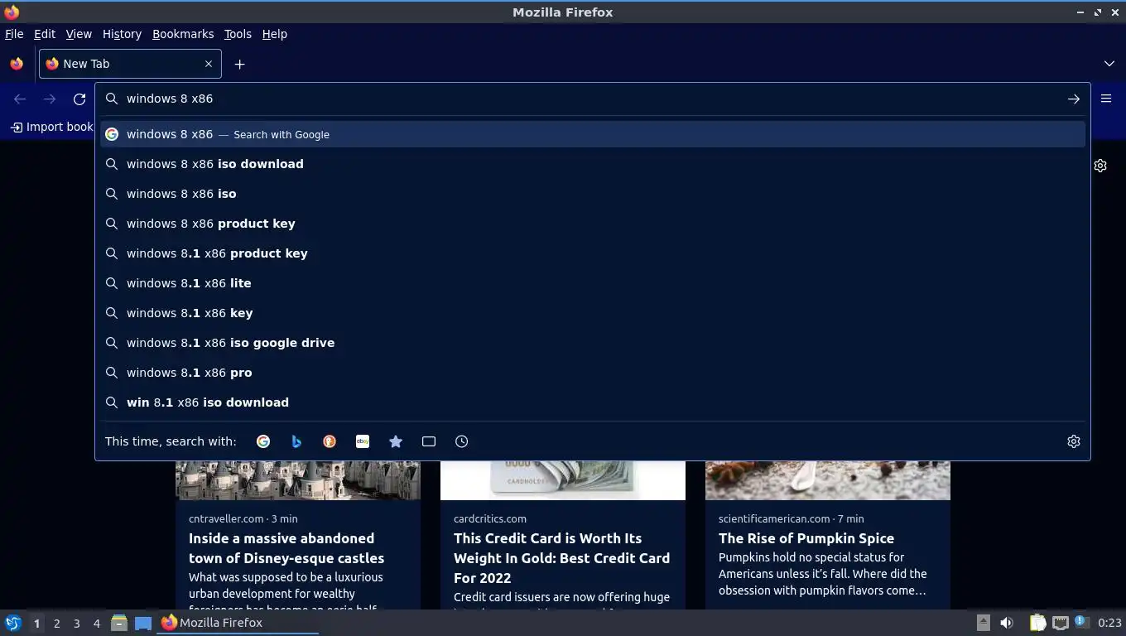Click the pumpkin spice article thumbnail

pos(828,480)
